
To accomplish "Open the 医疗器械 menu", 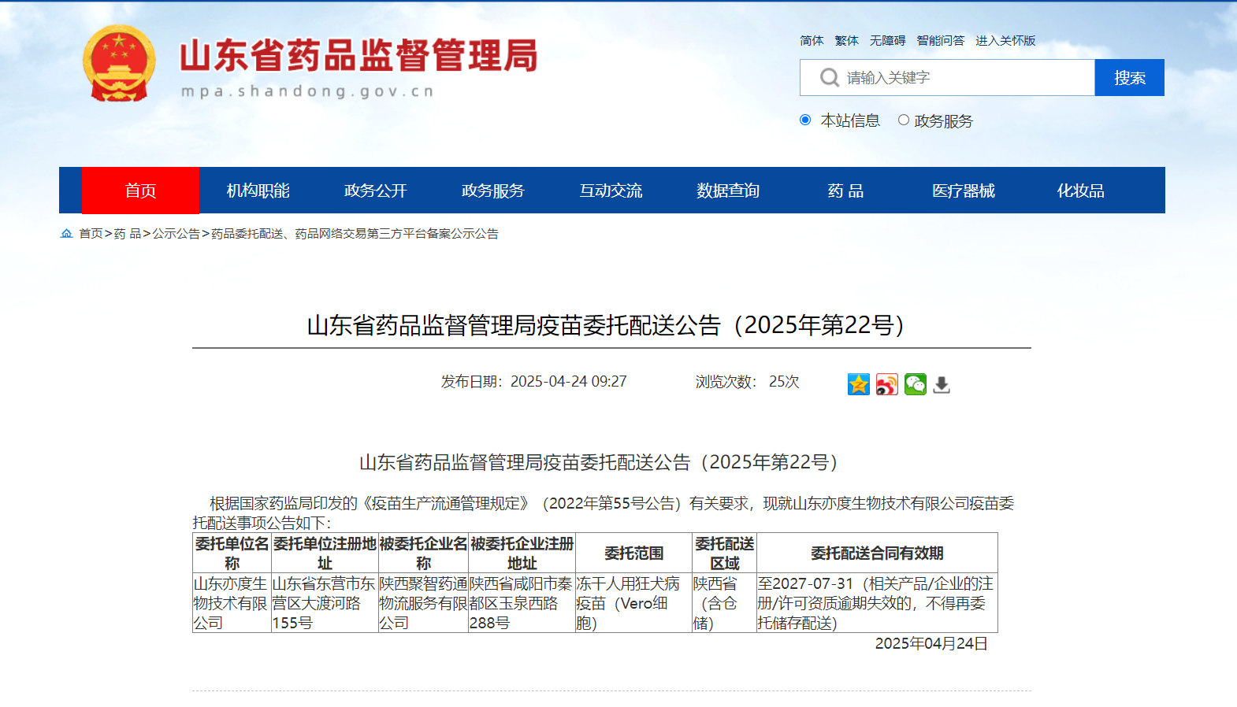I will pos(963,191).
